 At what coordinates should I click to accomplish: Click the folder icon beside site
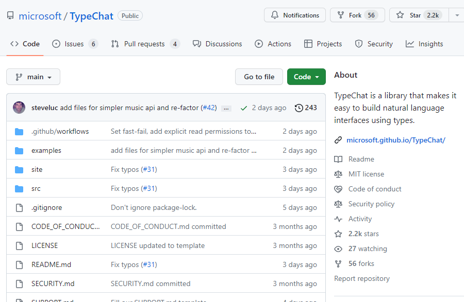pyautogui.click(x=19, y=169)
